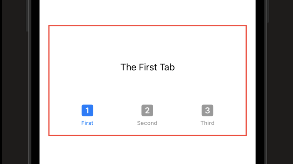Switch to the "Second" tab label

[147, 123]
